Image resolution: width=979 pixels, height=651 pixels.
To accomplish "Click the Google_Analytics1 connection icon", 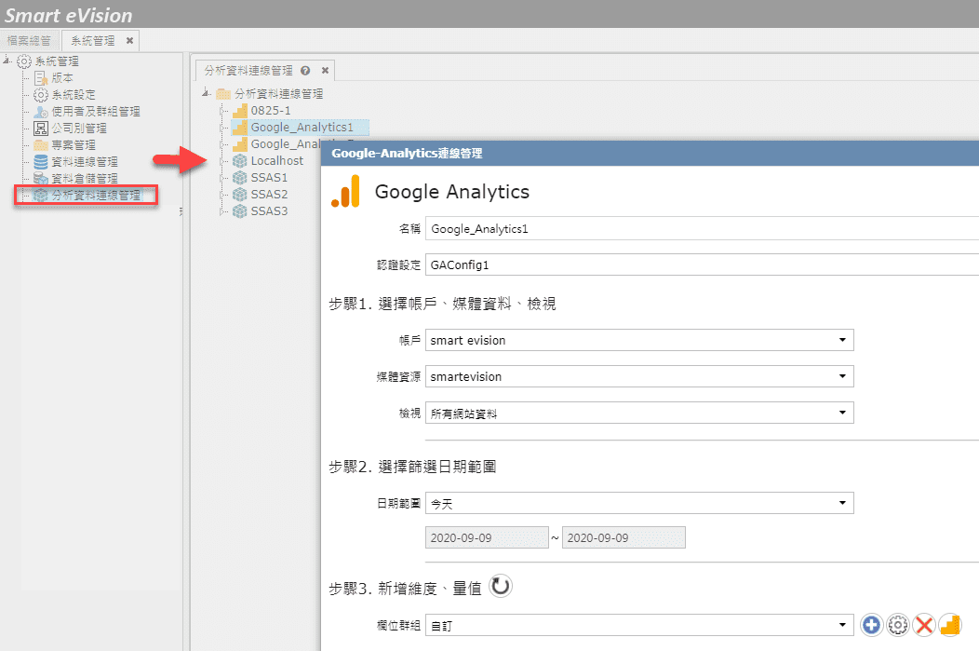I will (240, 128).
